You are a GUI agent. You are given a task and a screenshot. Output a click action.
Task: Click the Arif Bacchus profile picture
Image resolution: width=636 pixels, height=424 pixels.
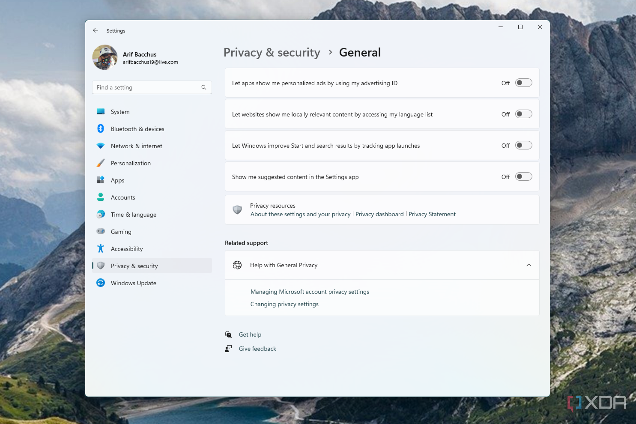point(105,57)
